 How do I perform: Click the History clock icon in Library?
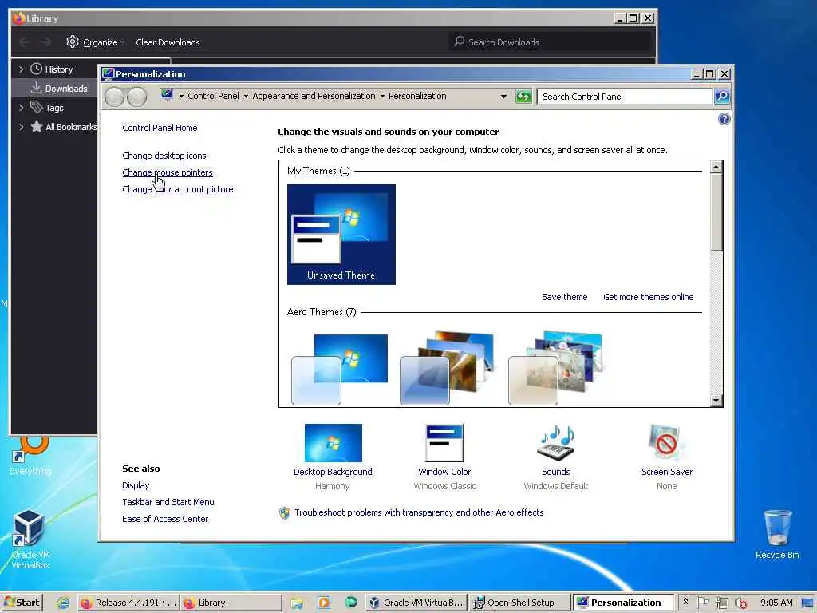coord(36,69)
